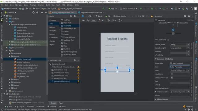198x111 pixels.
Task: Open Attributes panel settings gear
Action: click(x=189, y=16)
